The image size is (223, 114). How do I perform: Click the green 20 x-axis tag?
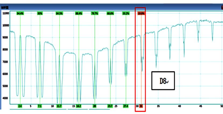click(x=95, y=106)
